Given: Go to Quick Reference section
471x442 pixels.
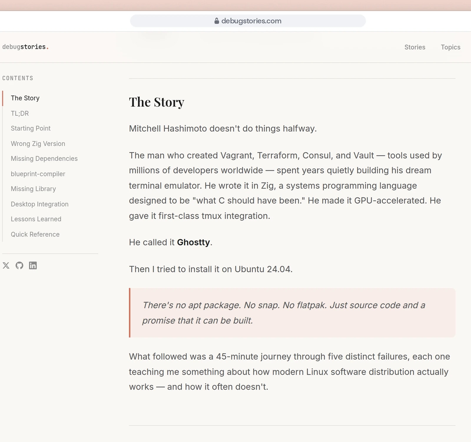Looking at the screenshot, I should coord(35,234).
